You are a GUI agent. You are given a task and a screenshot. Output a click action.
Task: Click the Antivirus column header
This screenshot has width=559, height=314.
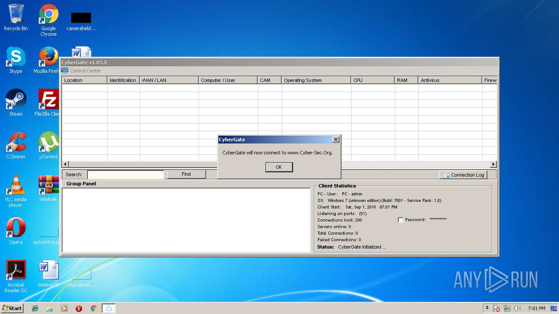(450, 80)
